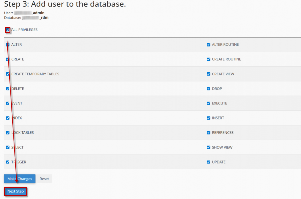The width and height of the screenshot is (301, 199).
Task: Disable the CREATE VIEW privilege
Action: (208, 74)
